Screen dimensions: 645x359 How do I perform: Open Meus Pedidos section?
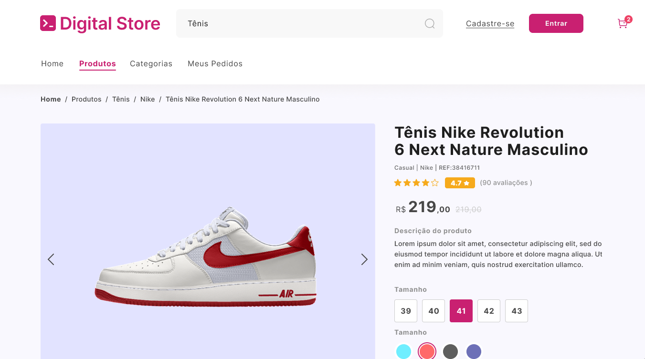tap(215, 63)
